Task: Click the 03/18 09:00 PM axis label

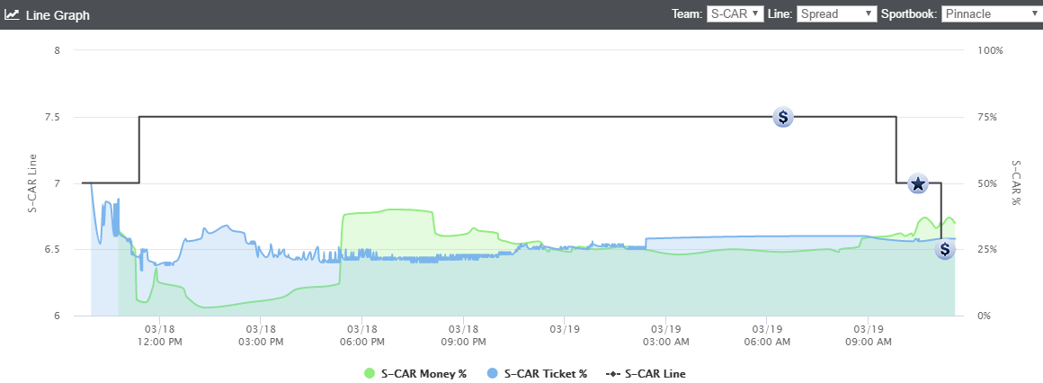Action: (x=464, y=335)
